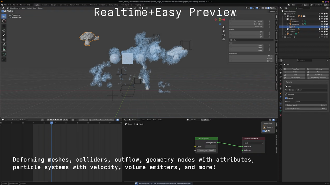330x185 pixels.
Task: Open the collider Shape dropdown
Action: 311,102
